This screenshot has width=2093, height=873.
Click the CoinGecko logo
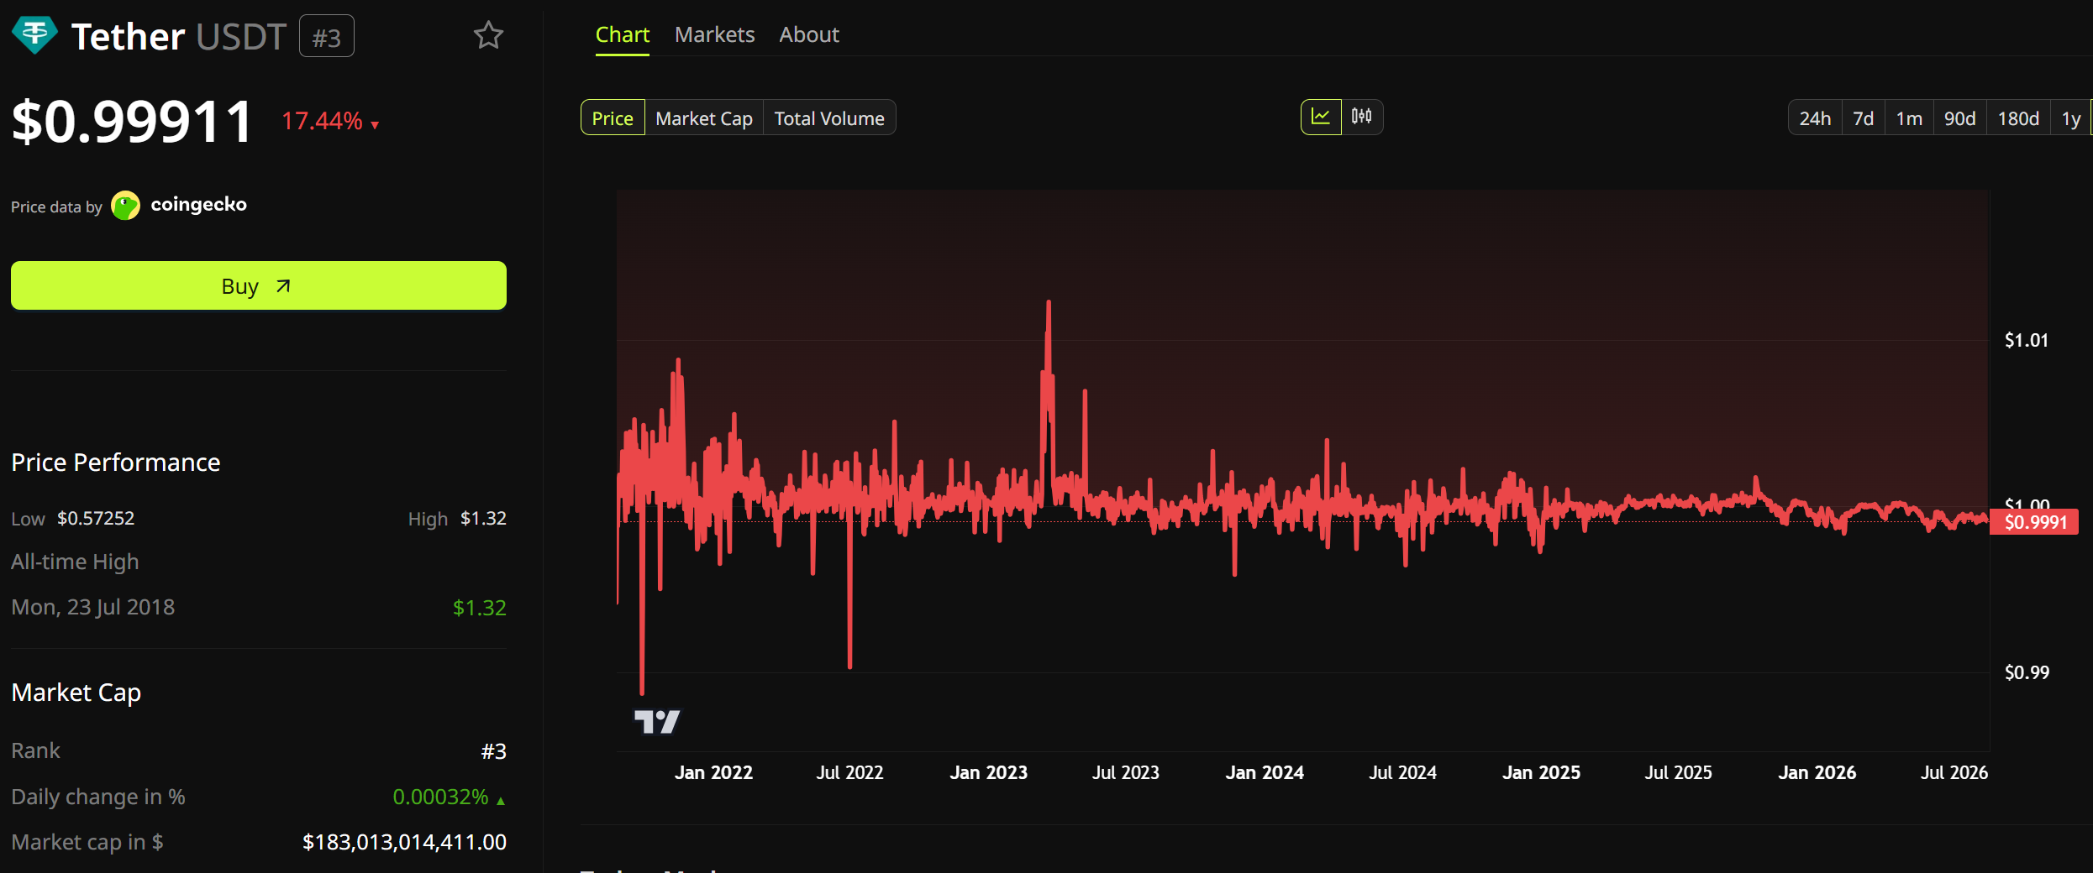(125, 206)
